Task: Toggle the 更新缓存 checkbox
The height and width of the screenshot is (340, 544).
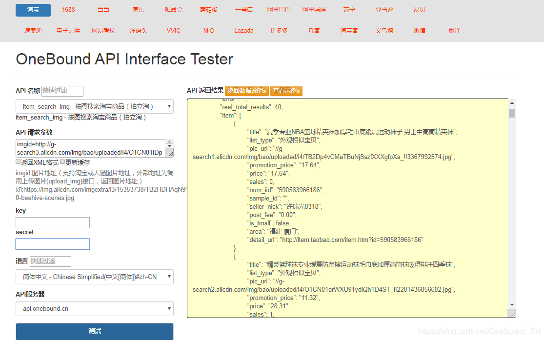Action: (x=62, y=161)
